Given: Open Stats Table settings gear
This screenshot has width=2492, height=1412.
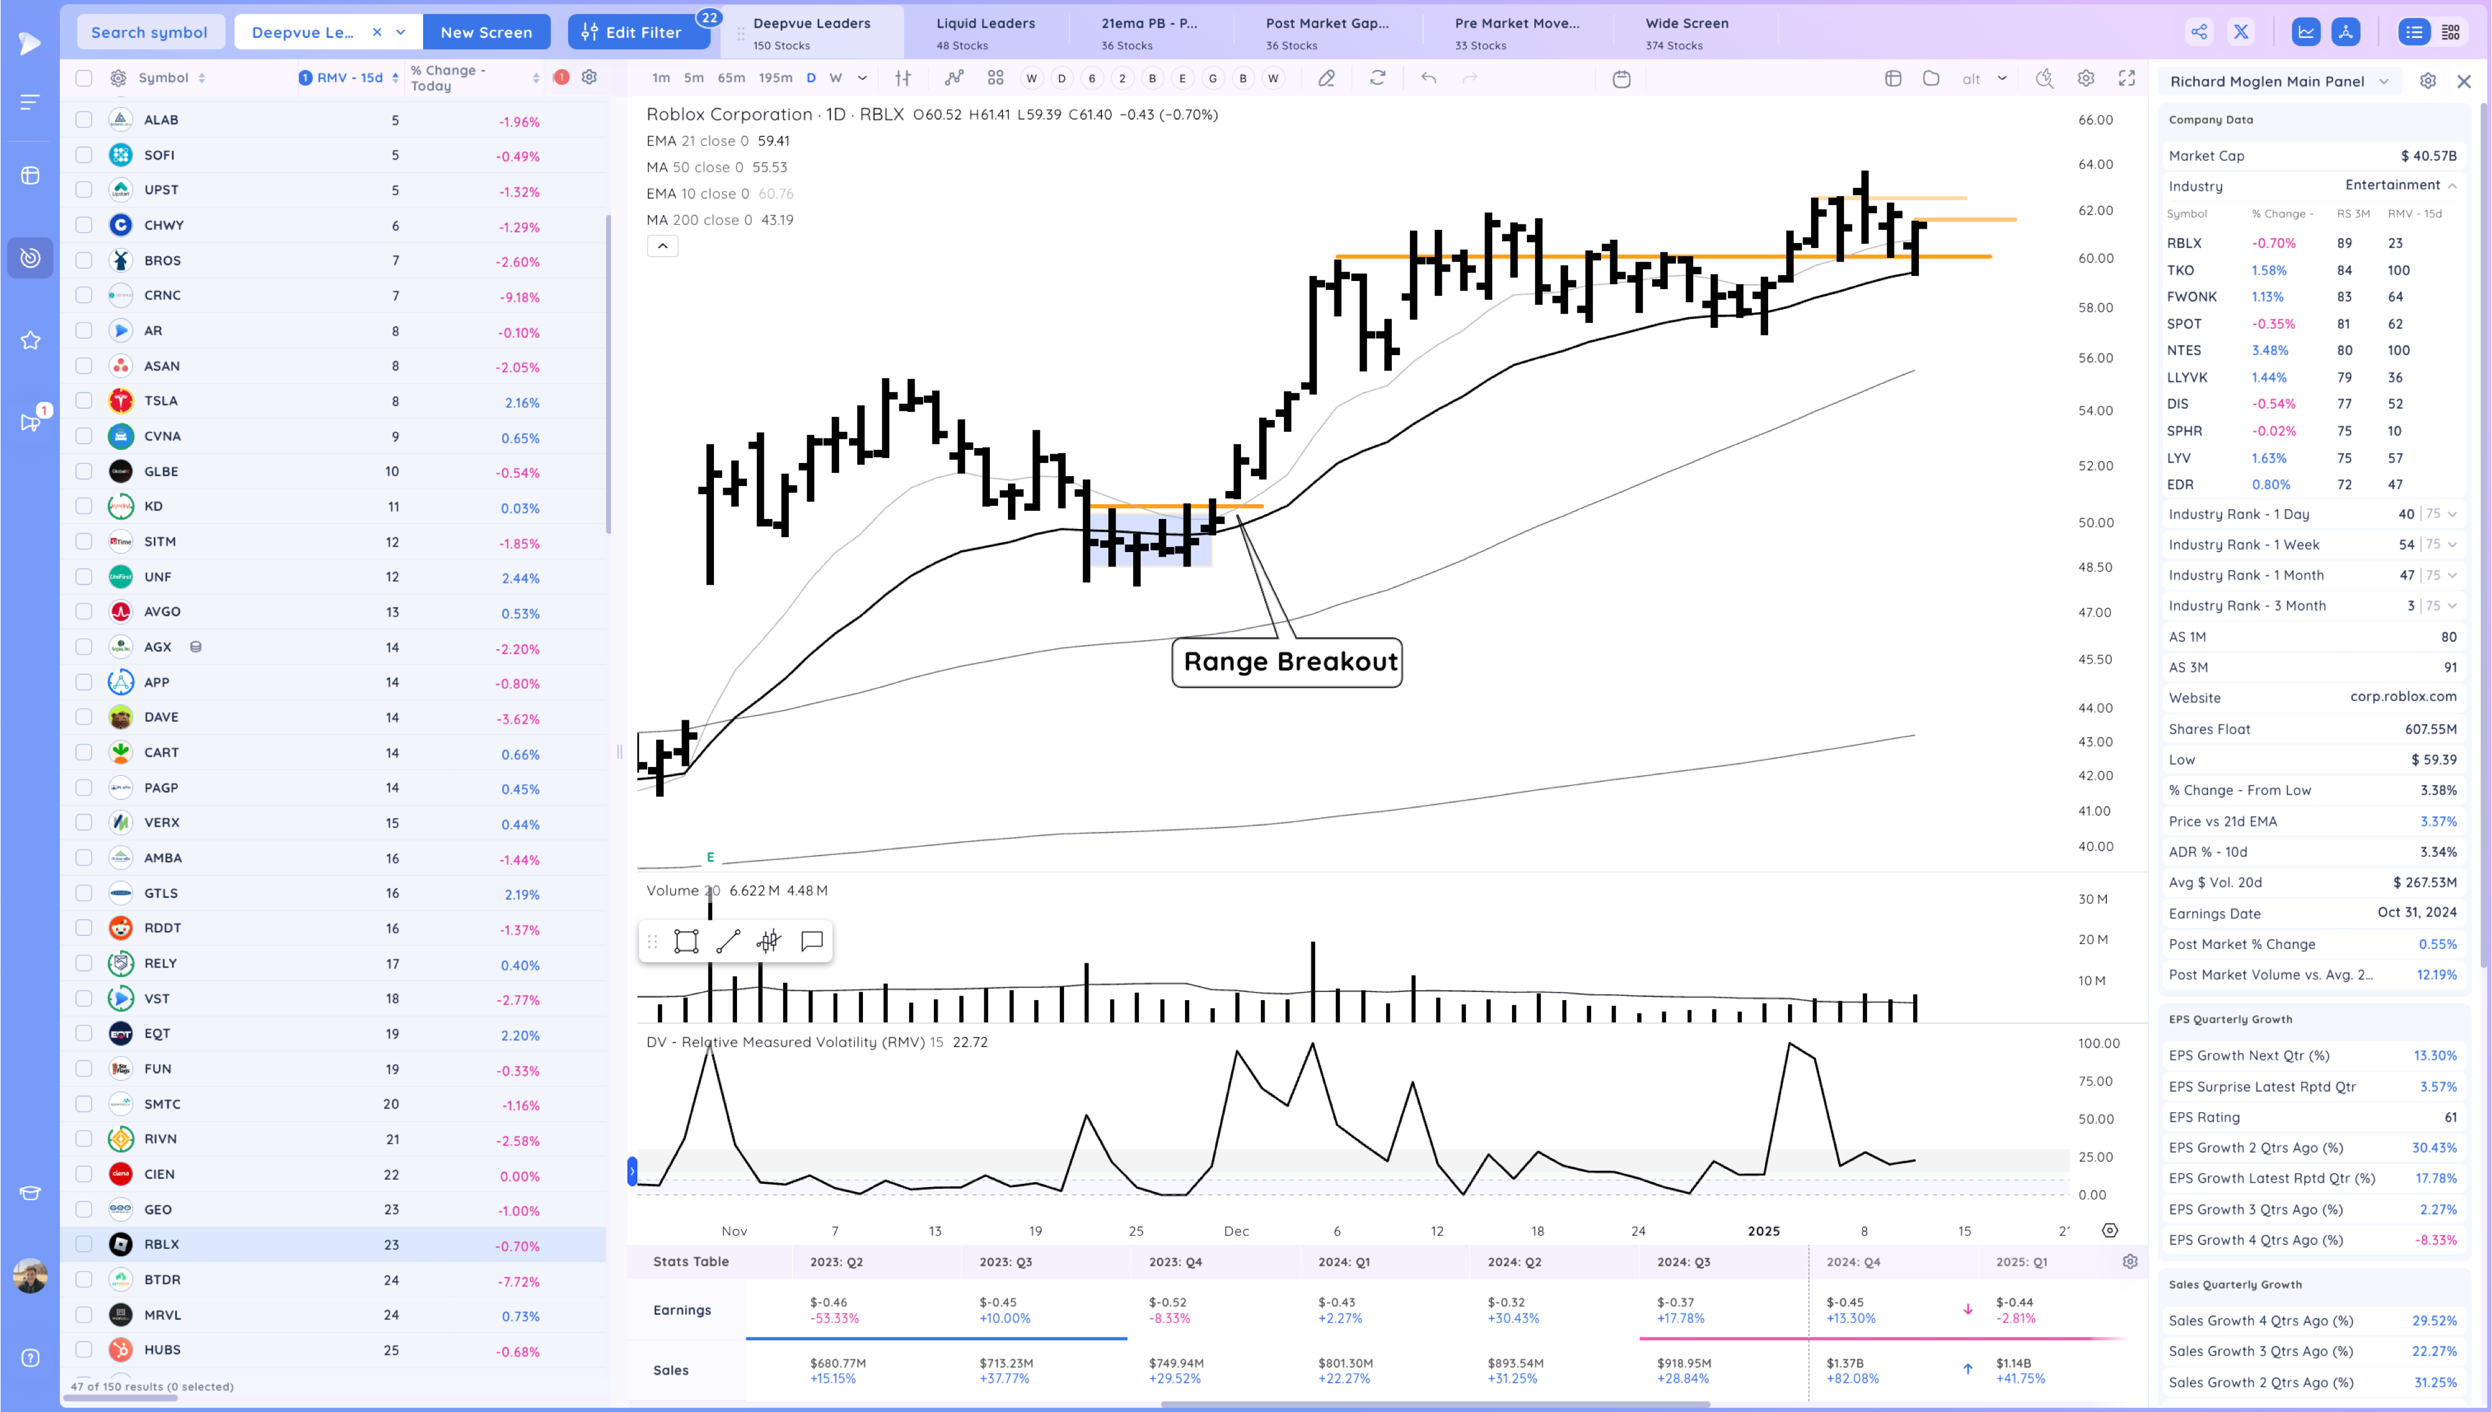Looking at the screenshot, I should click(x=2129, y=1262).
